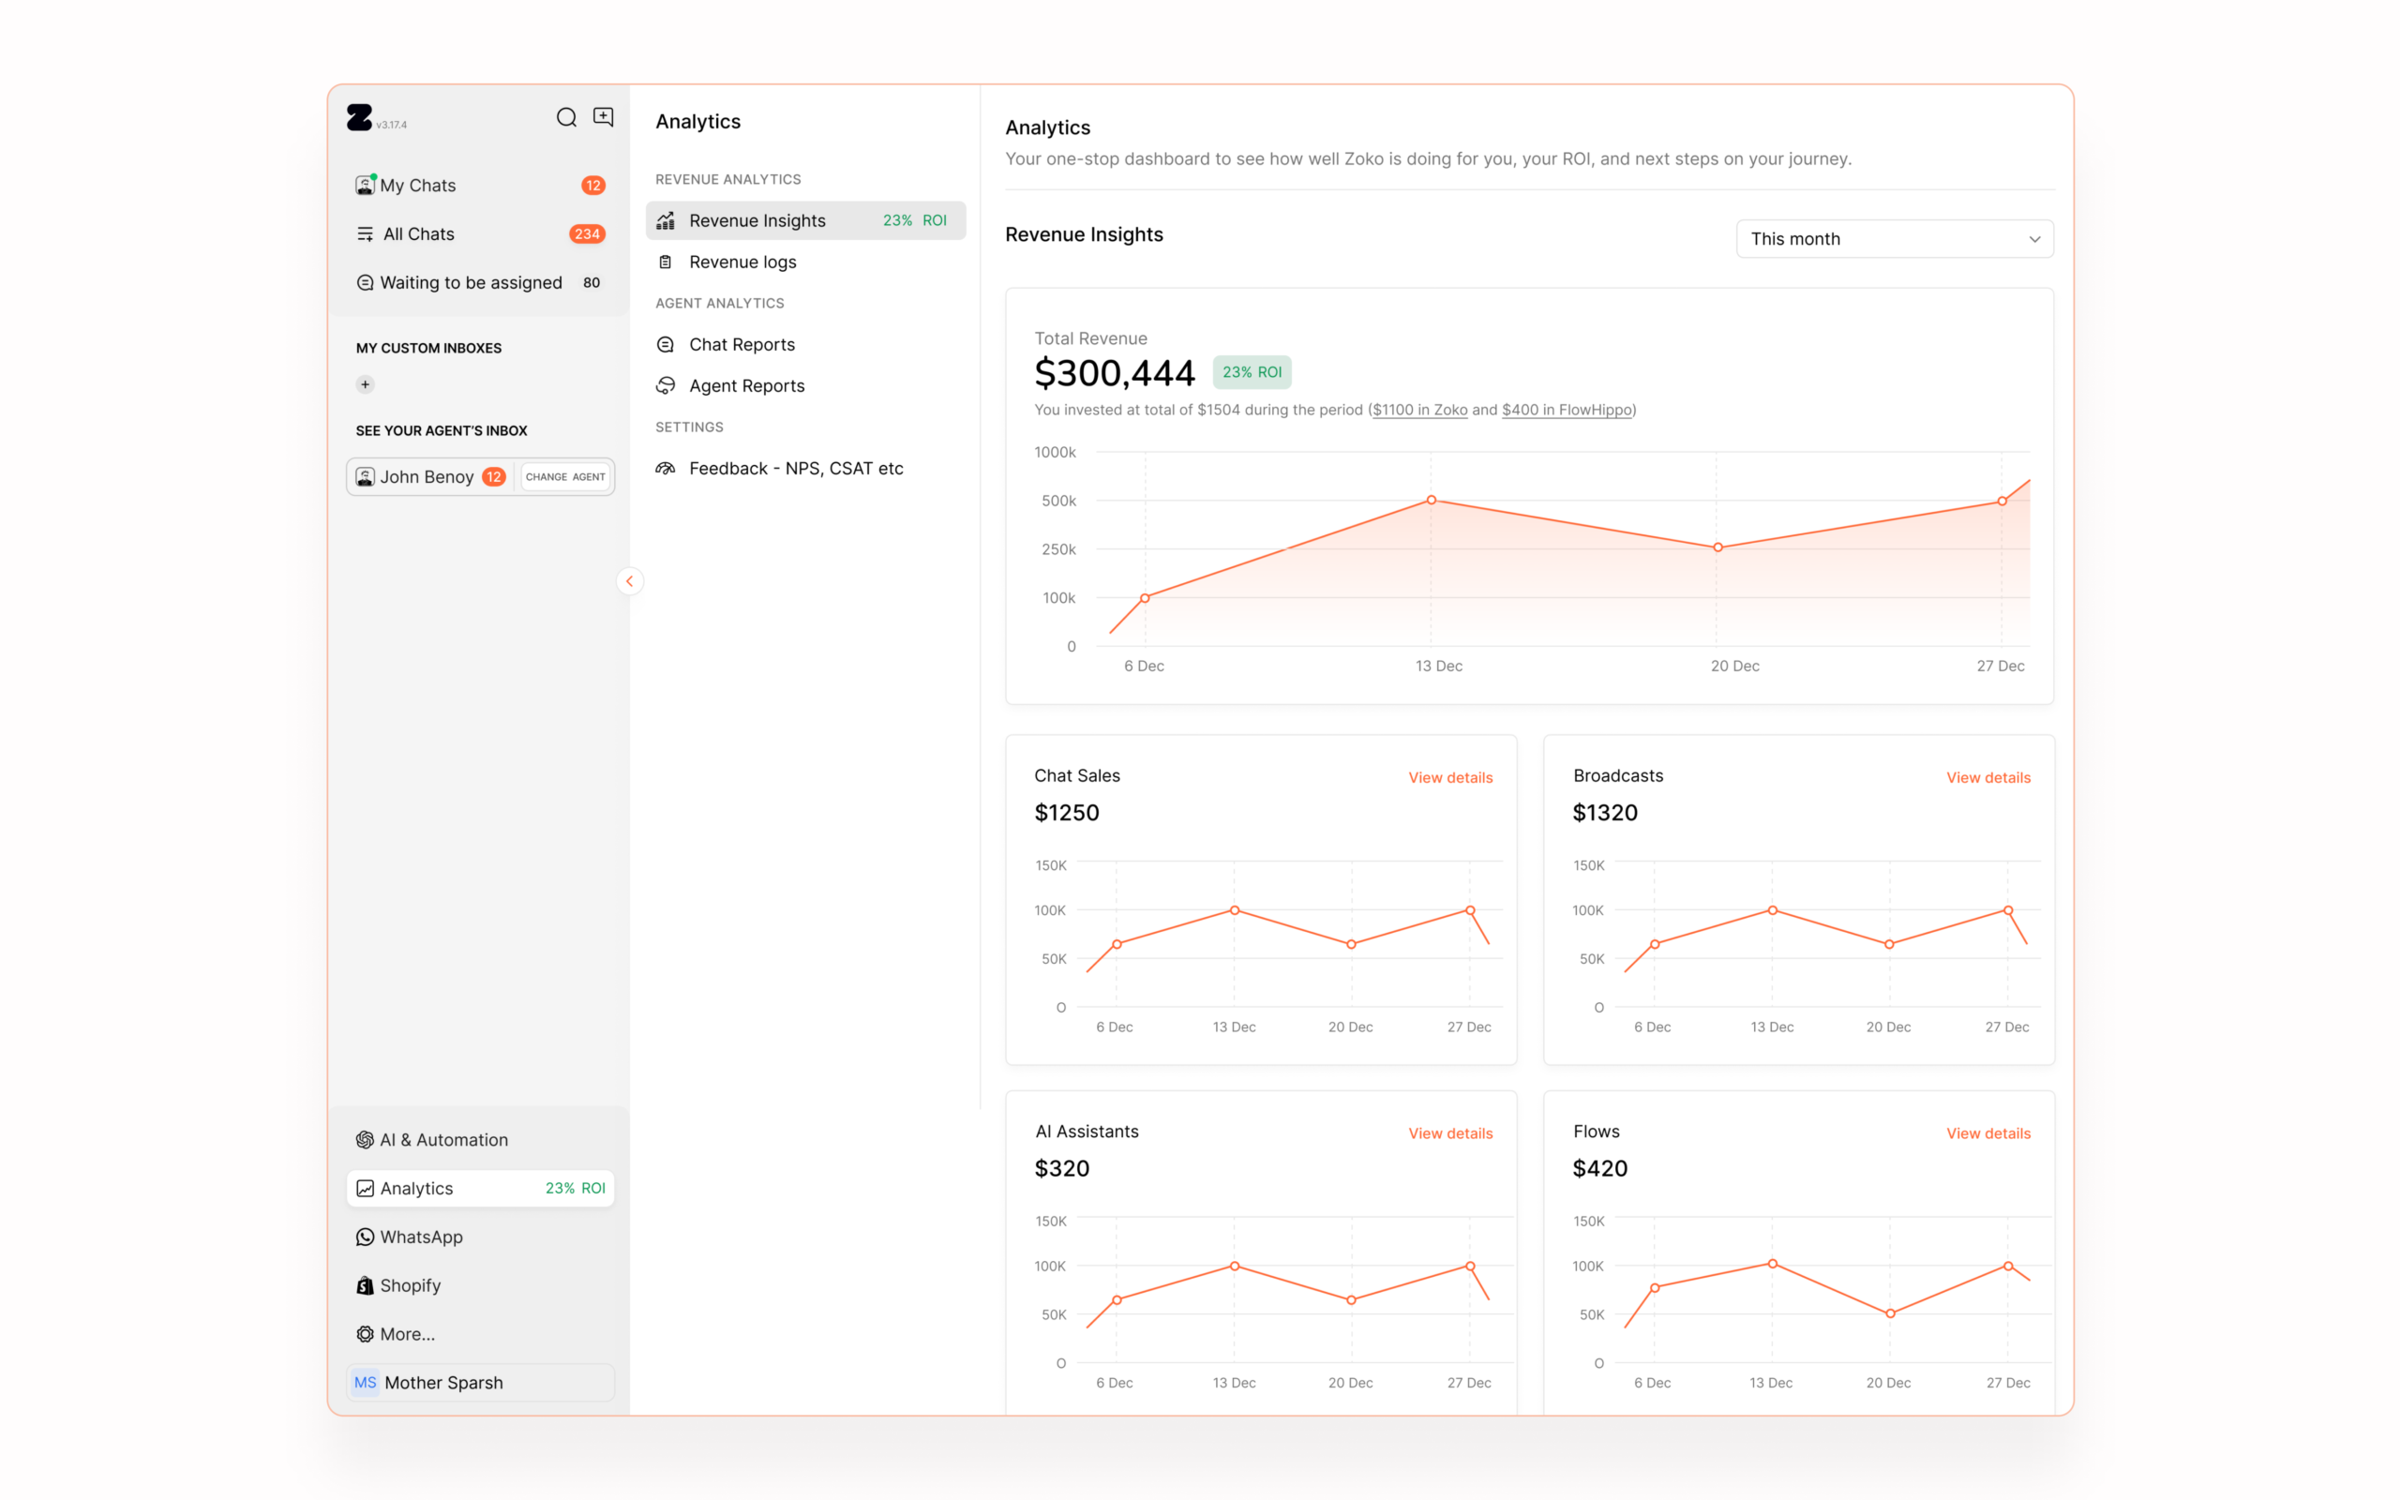Open the search icon in sidebar header
The image size is (2400, 1500).
pos(566,118)
